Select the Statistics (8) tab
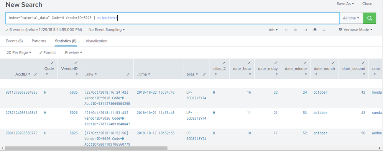The image size is (383, 151). click(x=66, y=41)
